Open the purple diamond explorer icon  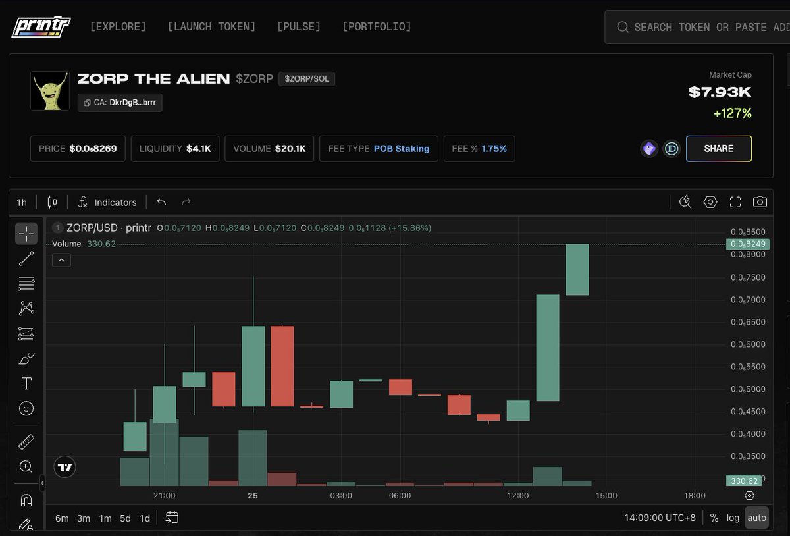pos(649,149)
